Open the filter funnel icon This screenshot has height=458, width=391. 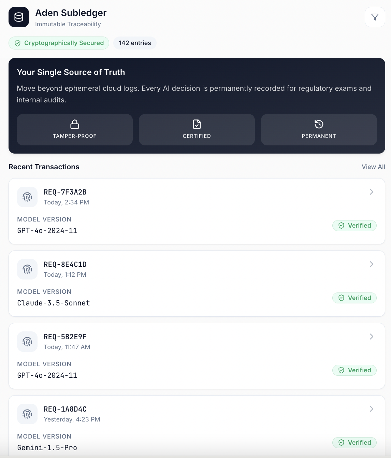click(375, 17)
